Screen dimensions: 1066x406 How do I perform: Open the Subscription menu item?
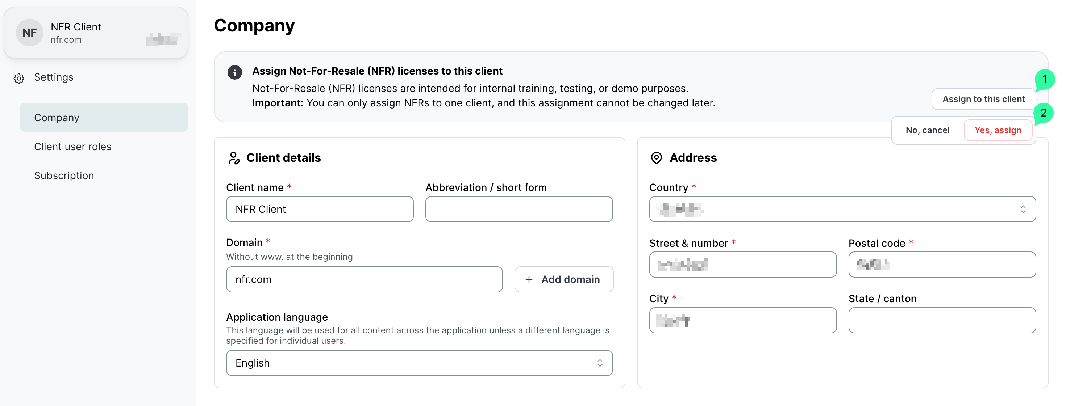click(64, 175)
